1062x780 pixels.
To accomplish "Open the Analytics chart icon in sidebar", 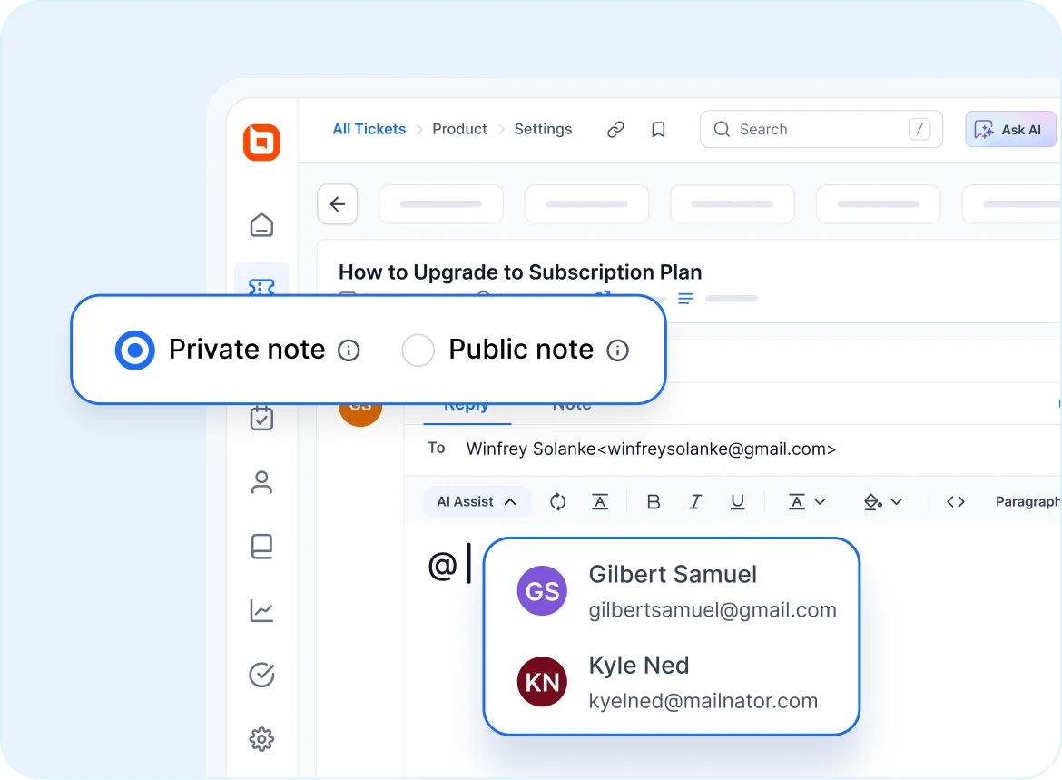I will 261,610.
